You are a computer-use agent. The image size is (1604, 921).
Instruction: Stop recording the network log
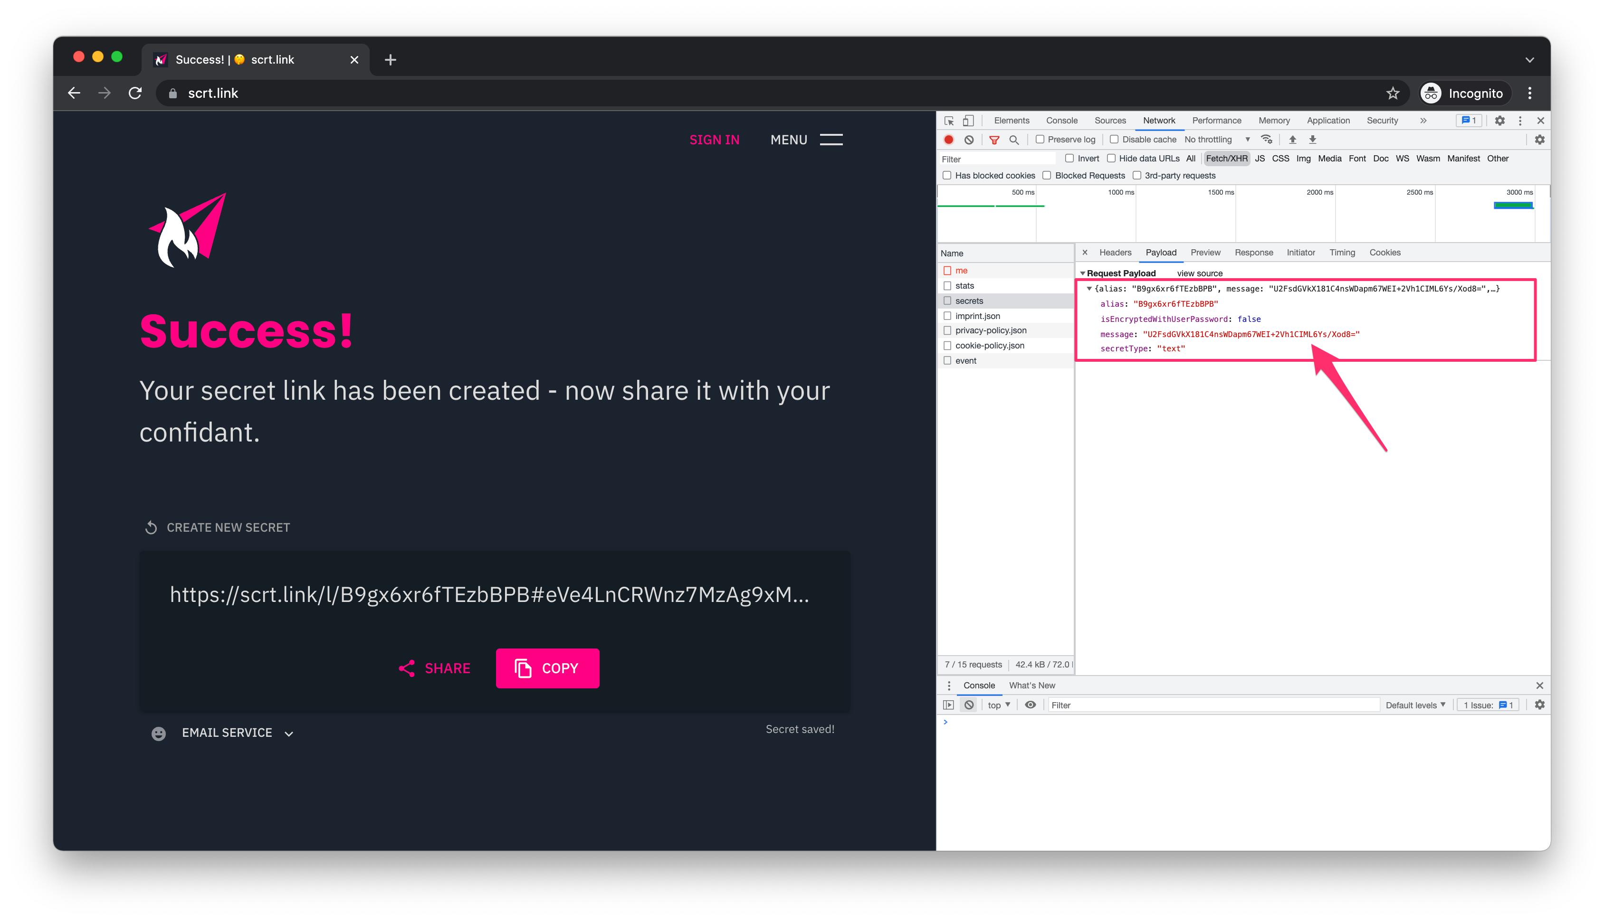tap(948, 139)
